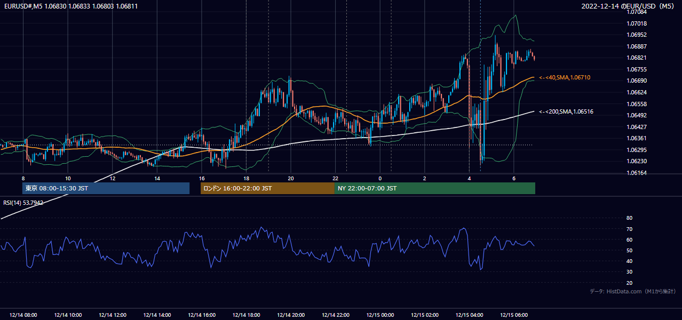Click price axis label 1.07084

637,12
